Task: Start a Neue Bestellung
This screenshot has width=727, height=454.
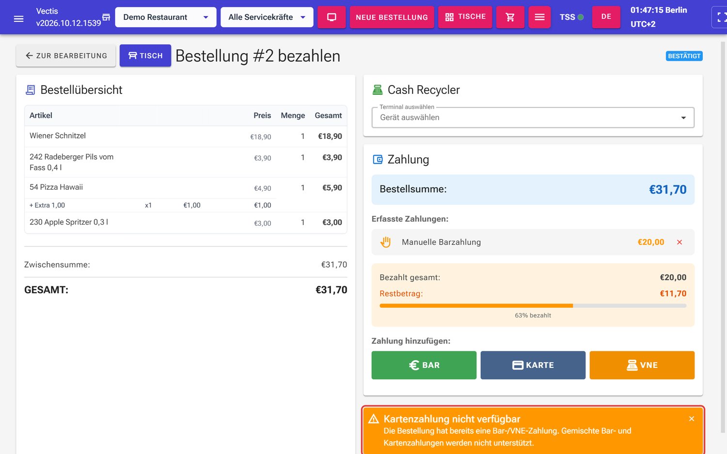Action: [392, 17]
